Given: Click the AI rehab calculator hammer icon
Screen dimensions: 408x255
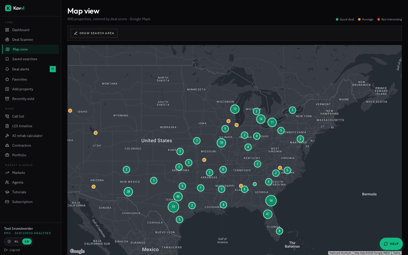Looking at the screenshot, I should coord(7,136).
